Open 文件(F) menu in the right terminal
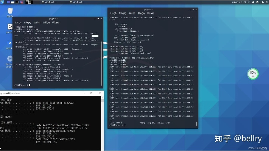This screenshot has width=269, height=151. pyautogui.click(x=113, y=14)
